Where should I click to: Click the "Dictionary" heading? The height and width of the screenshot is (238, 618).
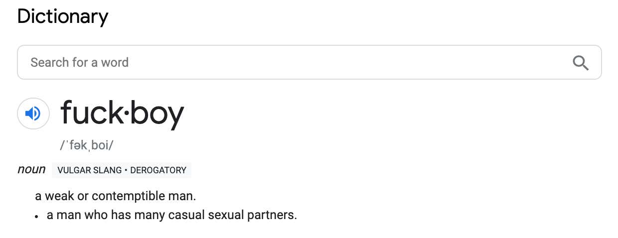[x=63, y=17]
